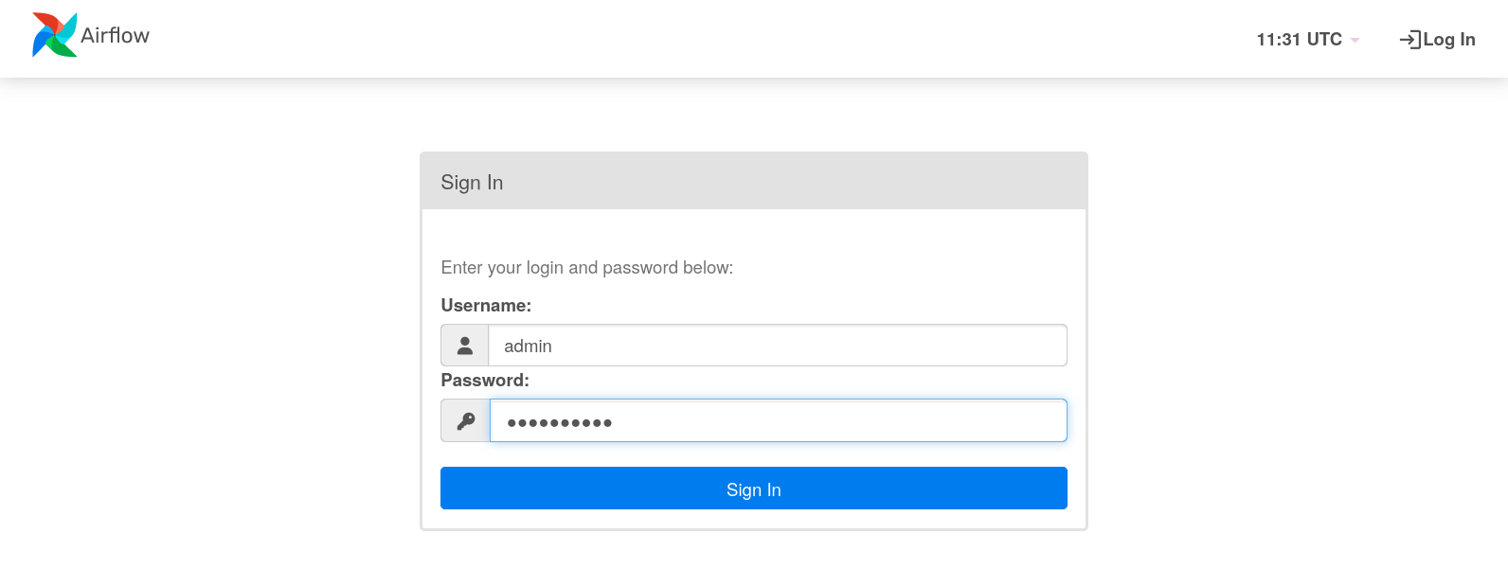Click the user silhouette icon beside username
Screen dimensions: 1508x587
(465, 346)
